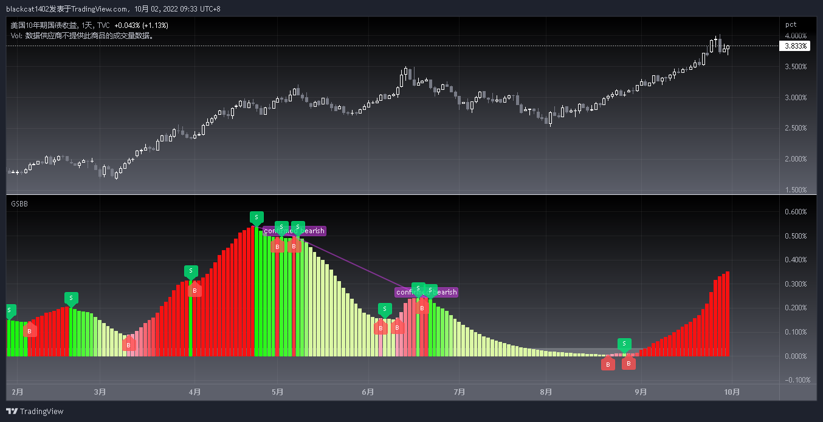Click the 2.500% price axis label

[796, 128]
